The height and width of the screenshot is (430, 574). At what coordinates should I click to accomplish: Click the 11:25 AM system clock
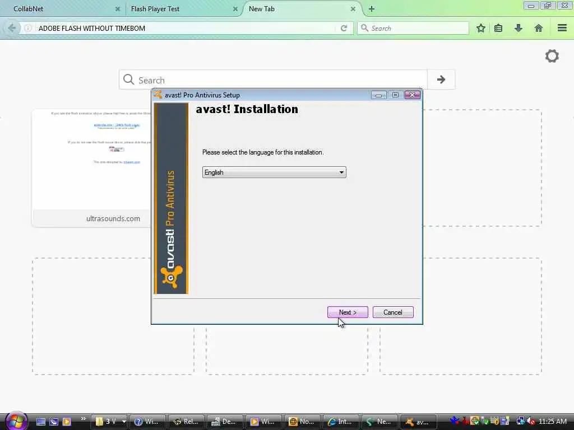(553, 422)
